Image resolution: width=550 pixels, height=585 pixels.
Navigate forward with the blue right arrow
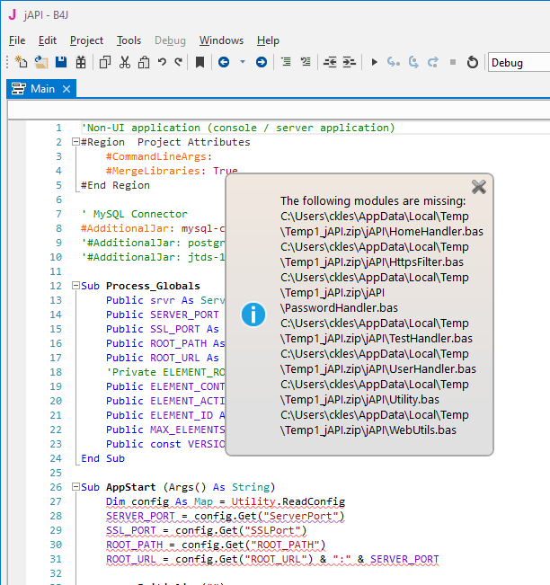[261, 62]
